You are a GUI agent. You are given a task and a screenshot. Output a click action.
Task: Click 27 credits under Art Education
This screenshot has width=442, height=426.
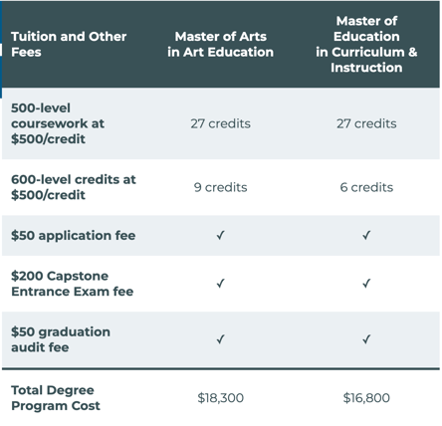(x=220, y=123)
